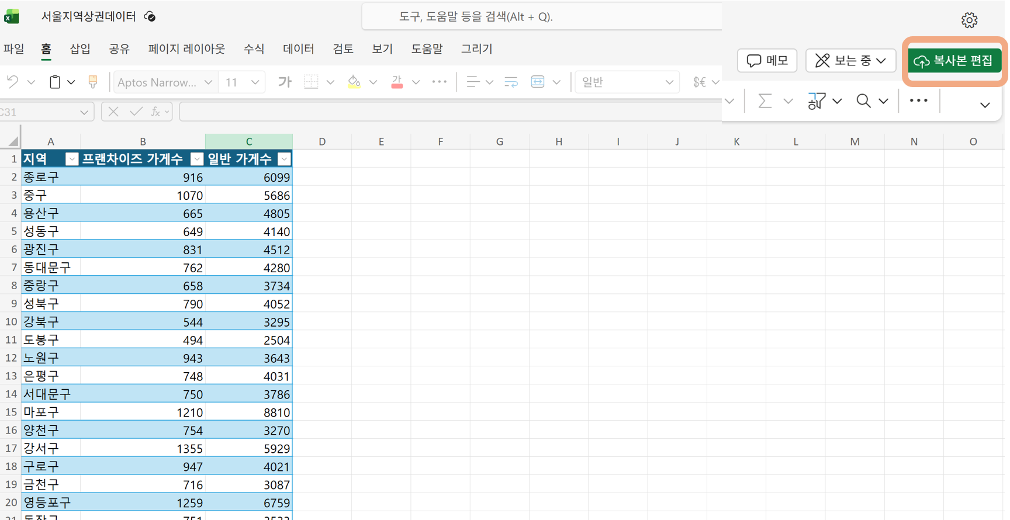Open the Borders dropdown arrow
This screenshot has width=1010, height=520.
[x=330, y=82]
